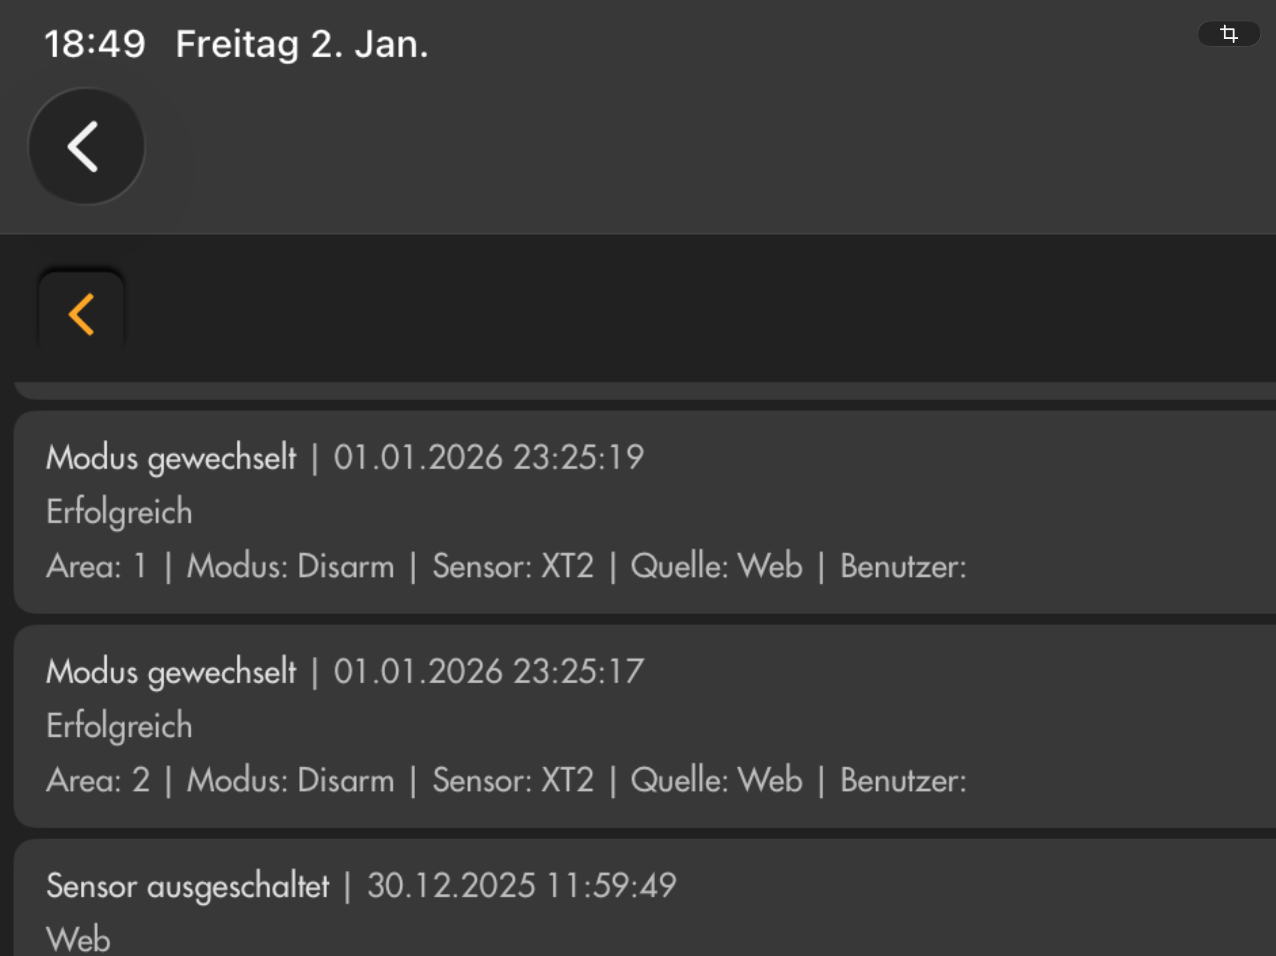Viewport: 1276px width, 956px height.
Task: Click the Area: 2 label
Action: [98, 780]
